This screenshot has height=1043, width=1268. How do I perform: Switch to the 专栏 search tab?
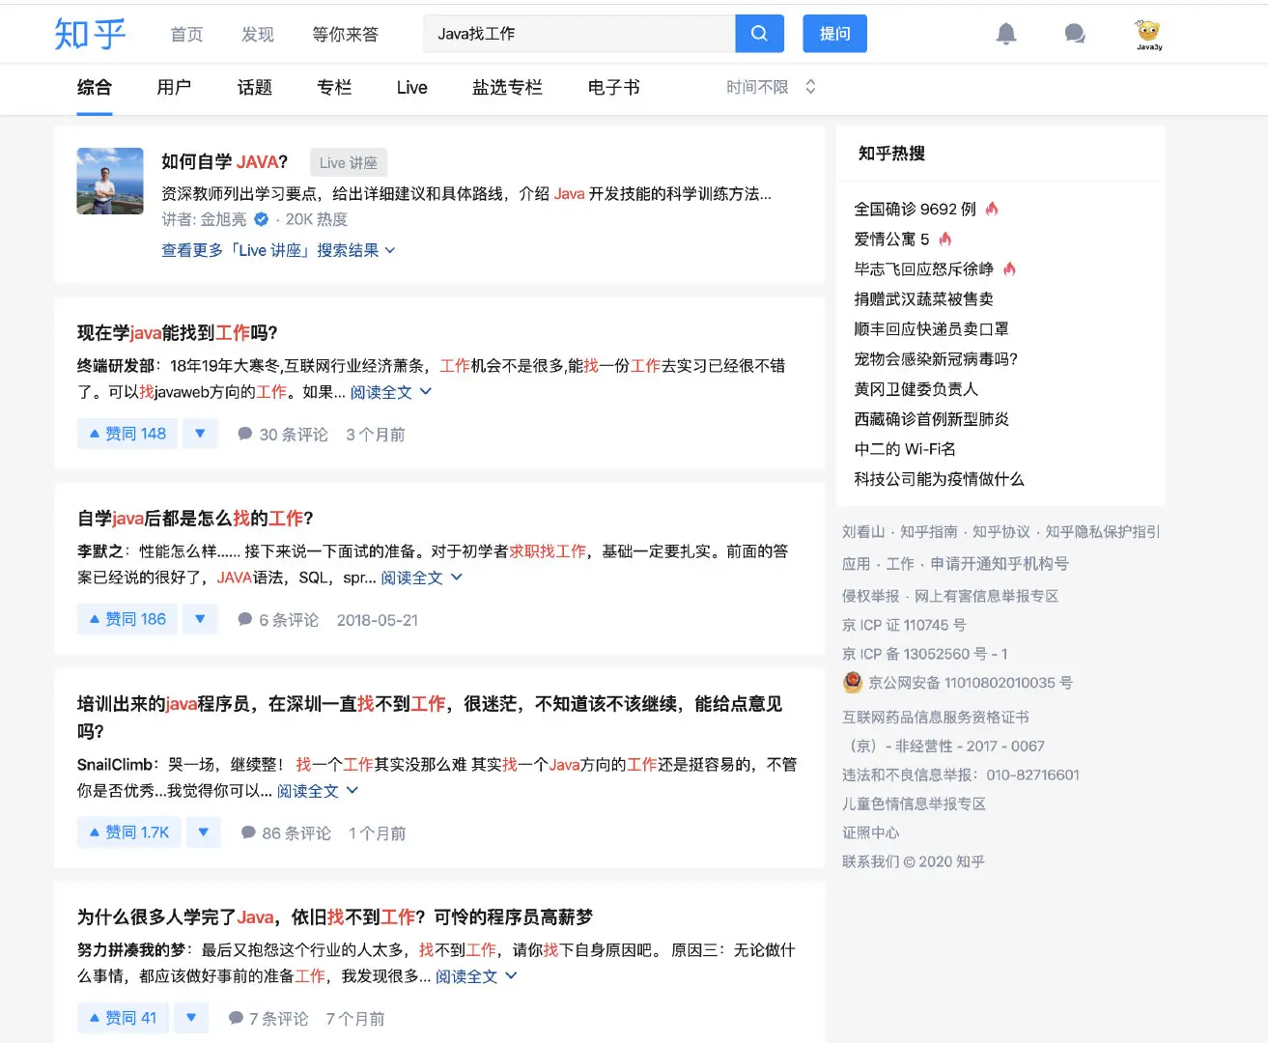pyautogui.click(x=334, y=87)
